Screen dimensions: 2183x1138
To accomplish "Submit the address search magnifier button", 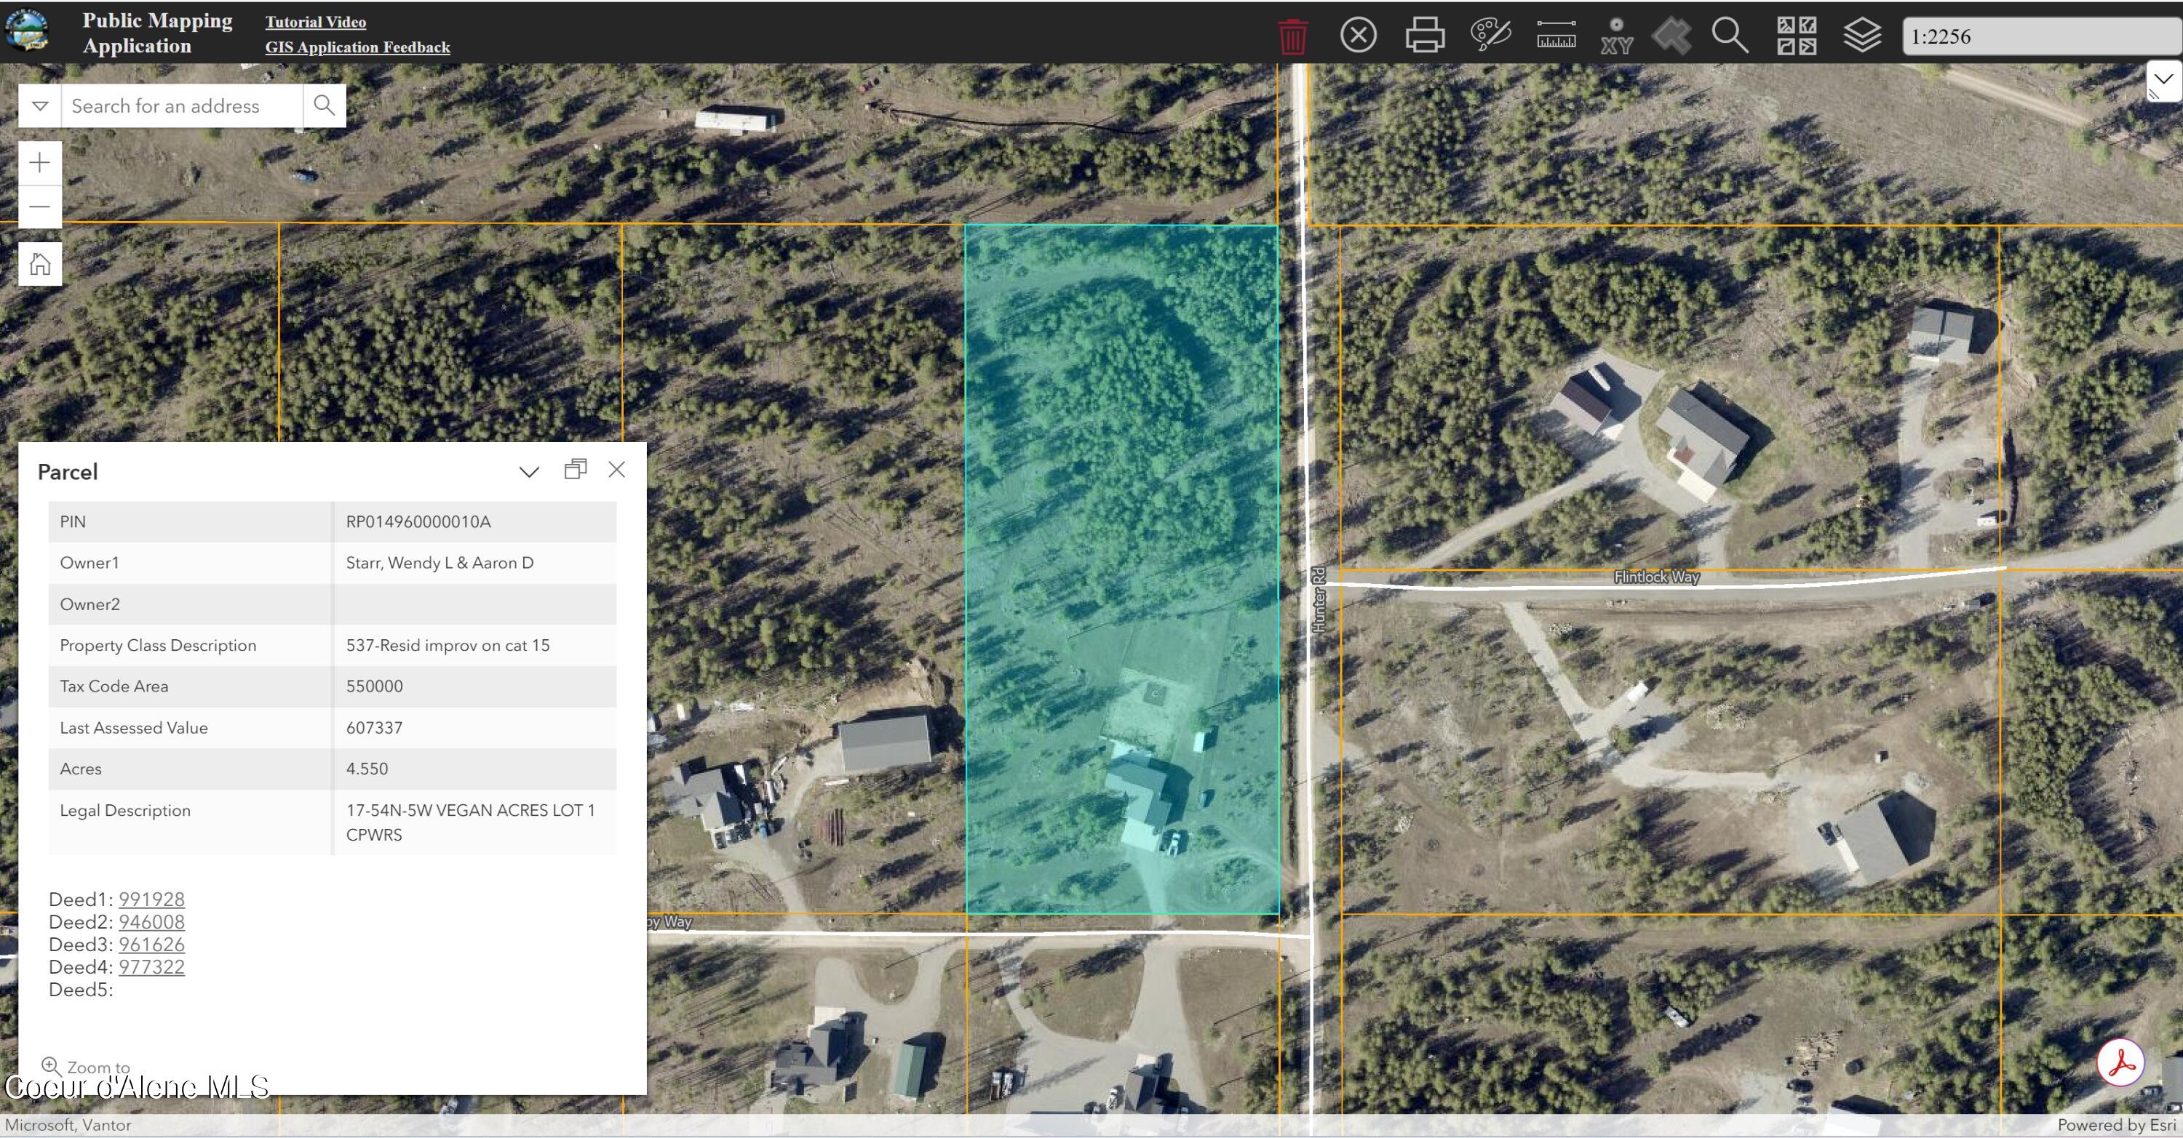I will point(324,105).
